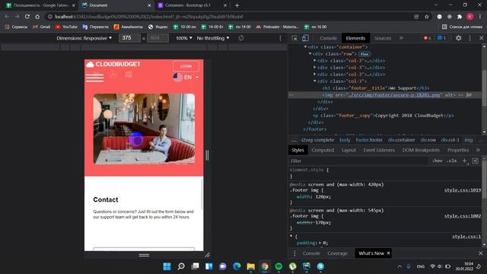Open the YouTube bookmark
The image size is (487, 274).
[x=66, y=27]
